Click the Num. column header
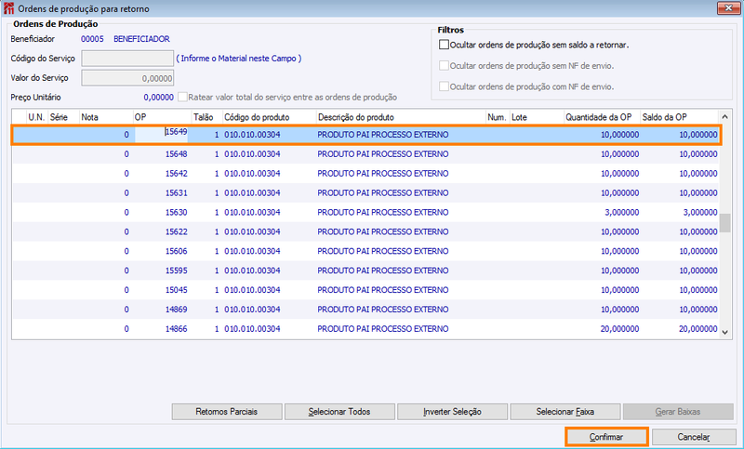This screenshot has height=449, width=744. (x=498, y=117)
